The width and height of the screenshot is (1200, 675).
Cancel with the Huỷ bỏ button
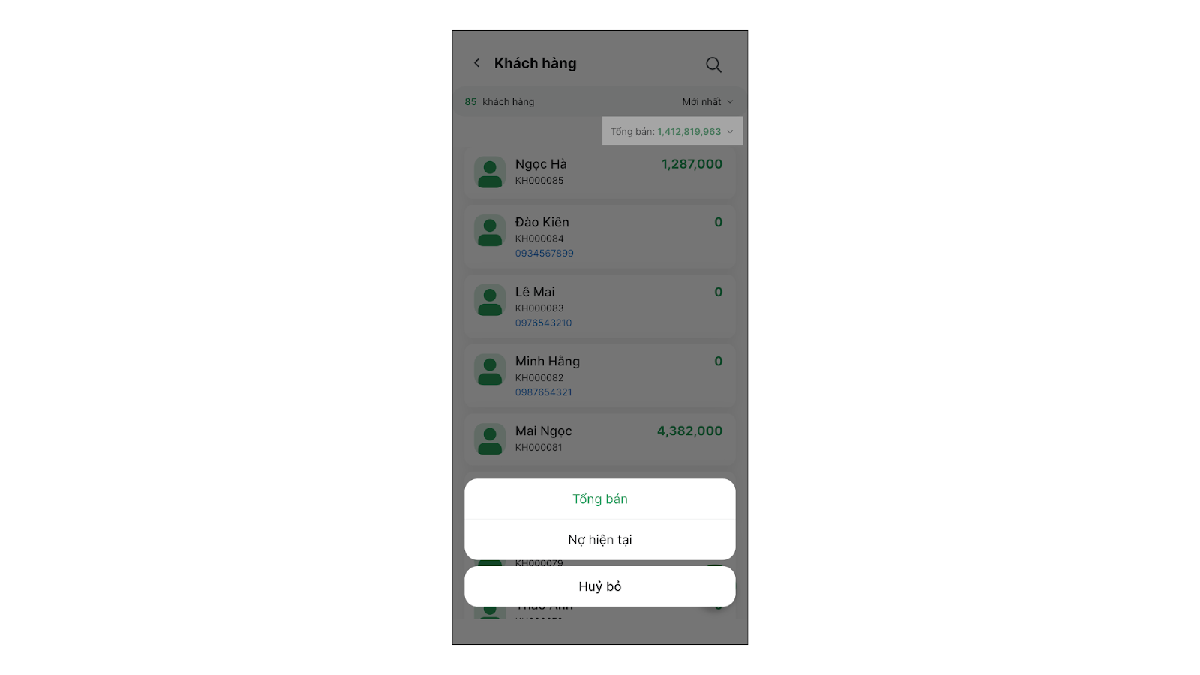(600, 586)
